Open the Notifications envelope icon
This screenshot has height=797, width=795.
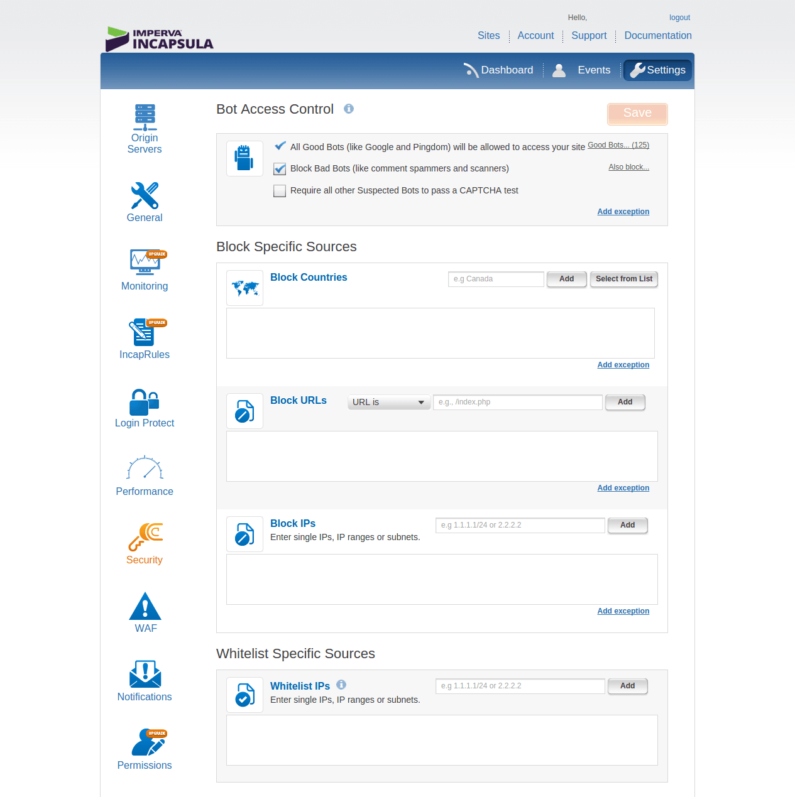click(145, 675)
